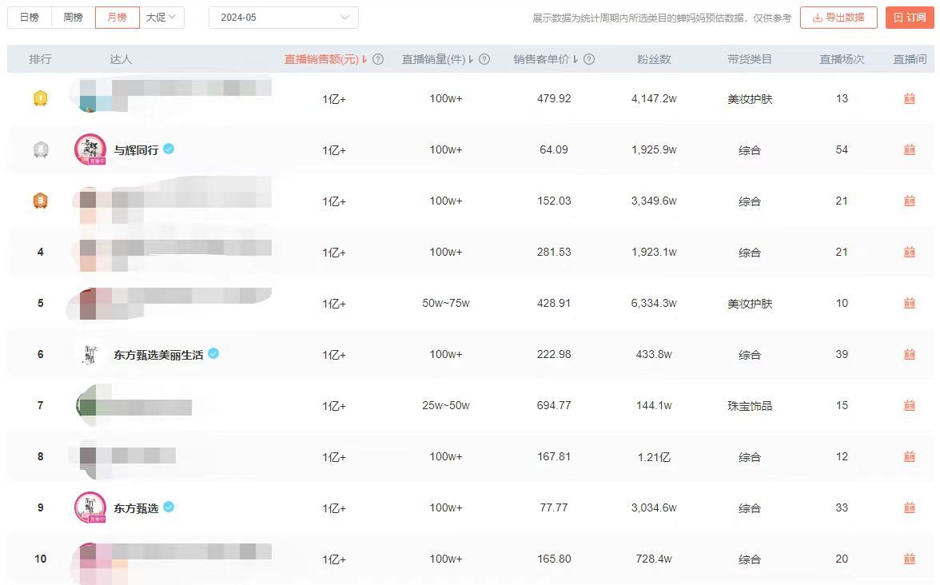
Task: Switch to the 周榜 tab
Action: 73,18
